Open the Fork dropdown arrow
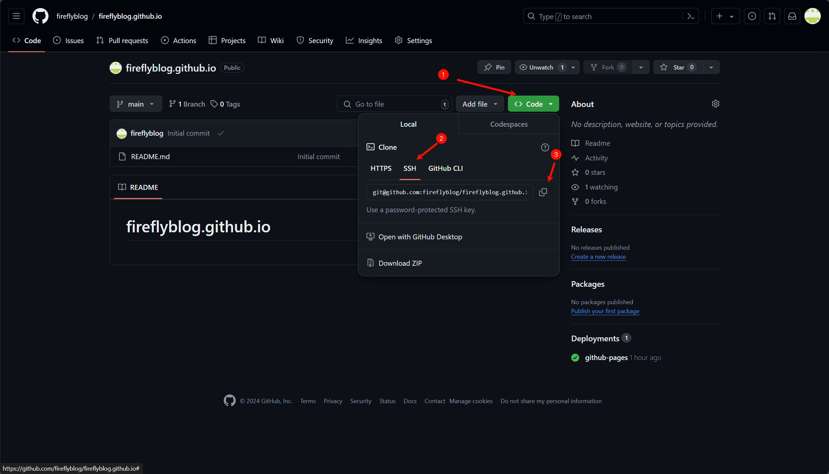This screenshot has height=474, width=829. 641,67
